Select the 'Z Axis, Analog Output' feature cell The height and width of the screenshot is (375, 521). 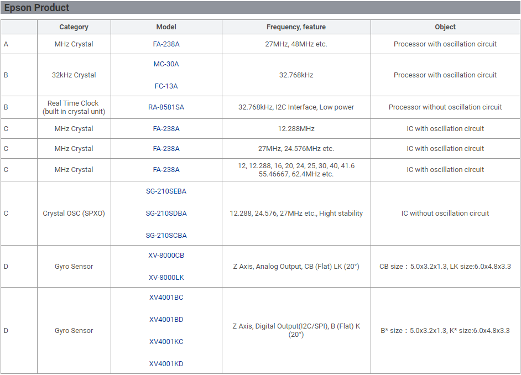click(296, 267)
